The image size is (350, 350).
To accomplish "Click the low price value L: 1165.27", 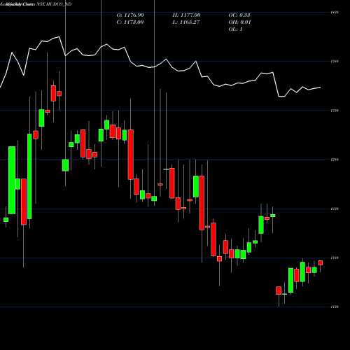I will click(x=186, y=22).
